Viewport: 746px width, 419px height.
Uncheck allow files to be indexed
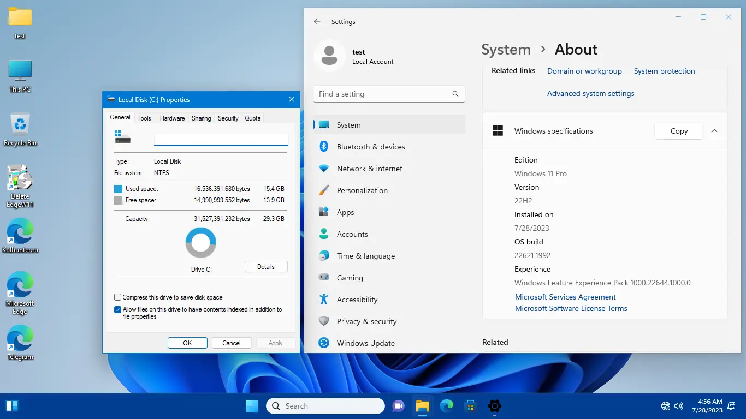117,309
